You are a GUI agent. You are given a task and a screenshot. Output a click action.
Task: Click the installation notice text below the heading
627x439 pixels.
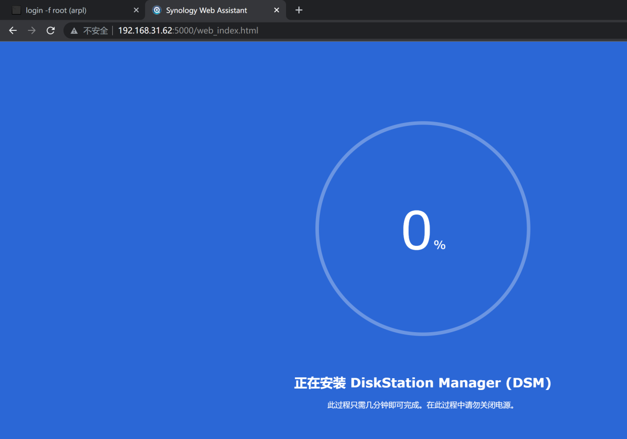click(x=421, y=405)
